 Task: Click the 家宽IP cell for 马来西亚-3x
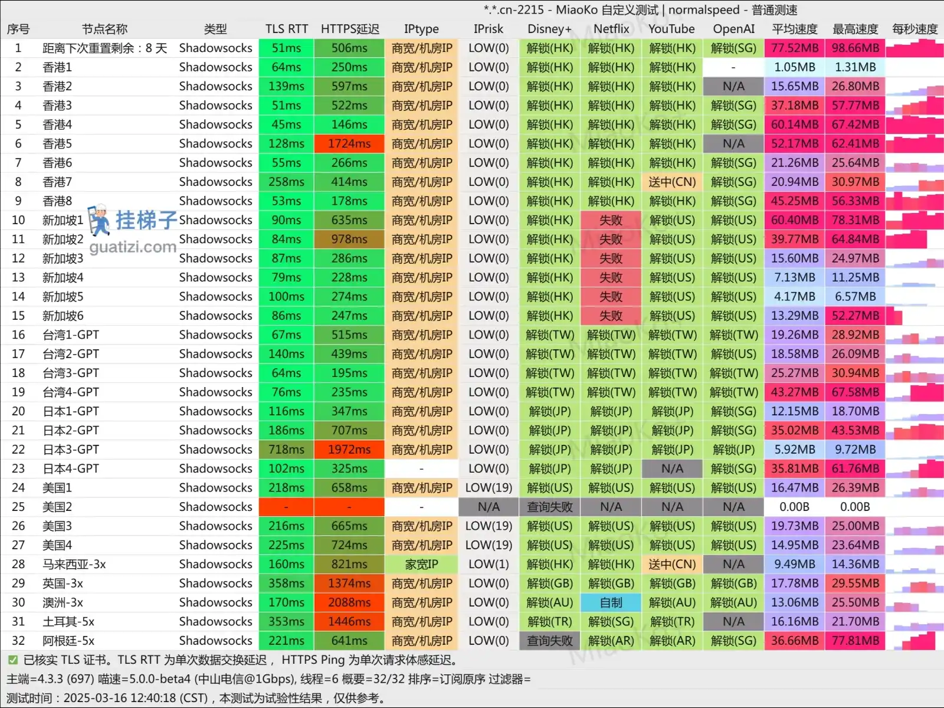421,564
